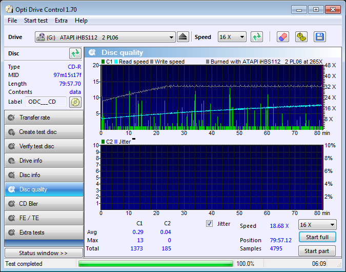Click the Write speed gray legend swatch
This screenshot has width=346, height=272.
(152, 62)
